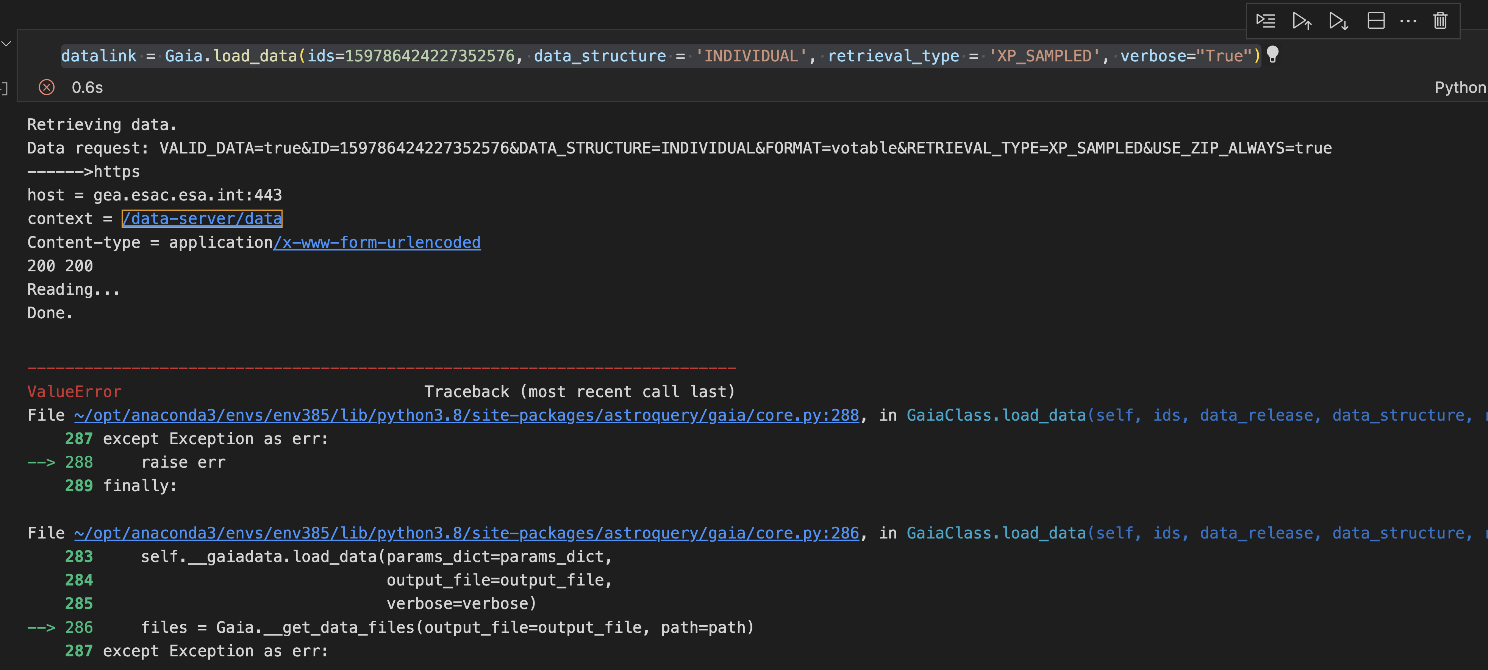
Task: Execute all cells above this one
Action: tap(1301, 21)
